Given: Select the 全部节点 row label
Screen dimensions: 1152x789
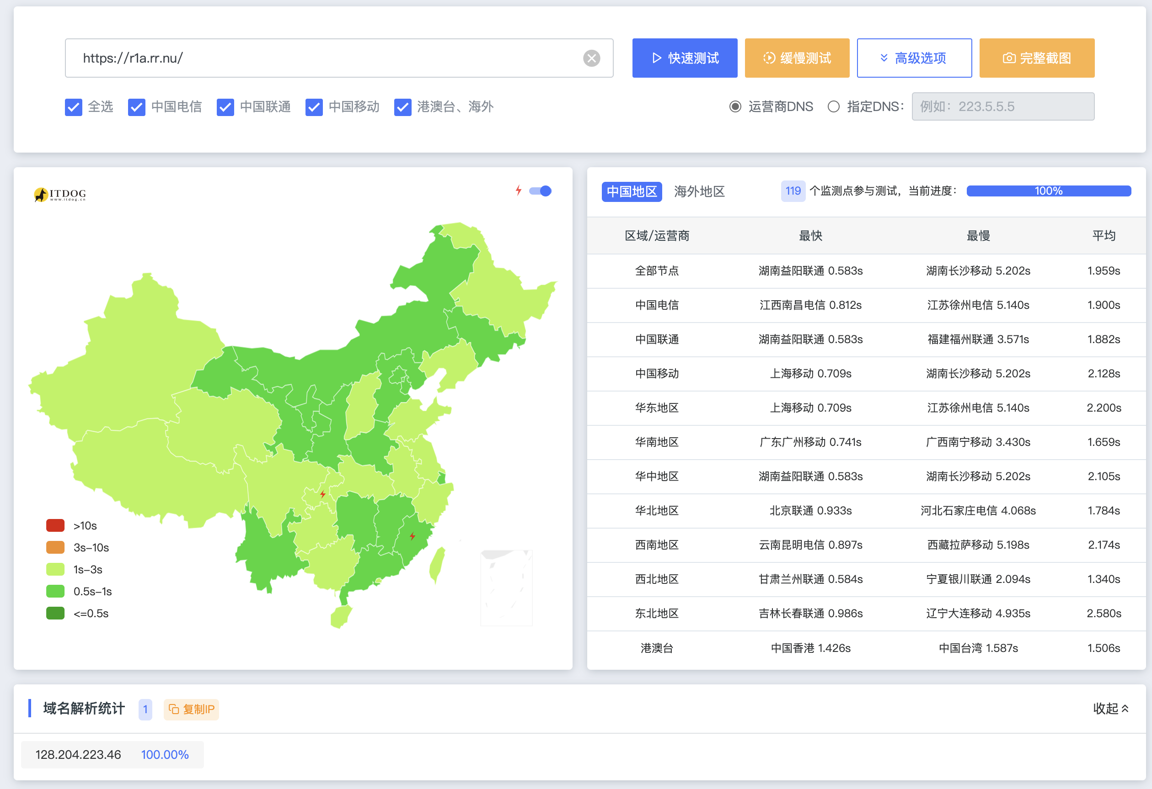Looking at the screenshot, I should [657, 271].
